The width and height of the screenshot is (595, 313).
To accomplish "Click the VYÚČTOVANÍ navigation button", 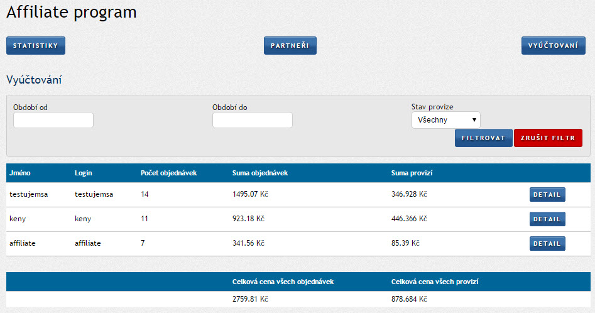I will point(553,46).
